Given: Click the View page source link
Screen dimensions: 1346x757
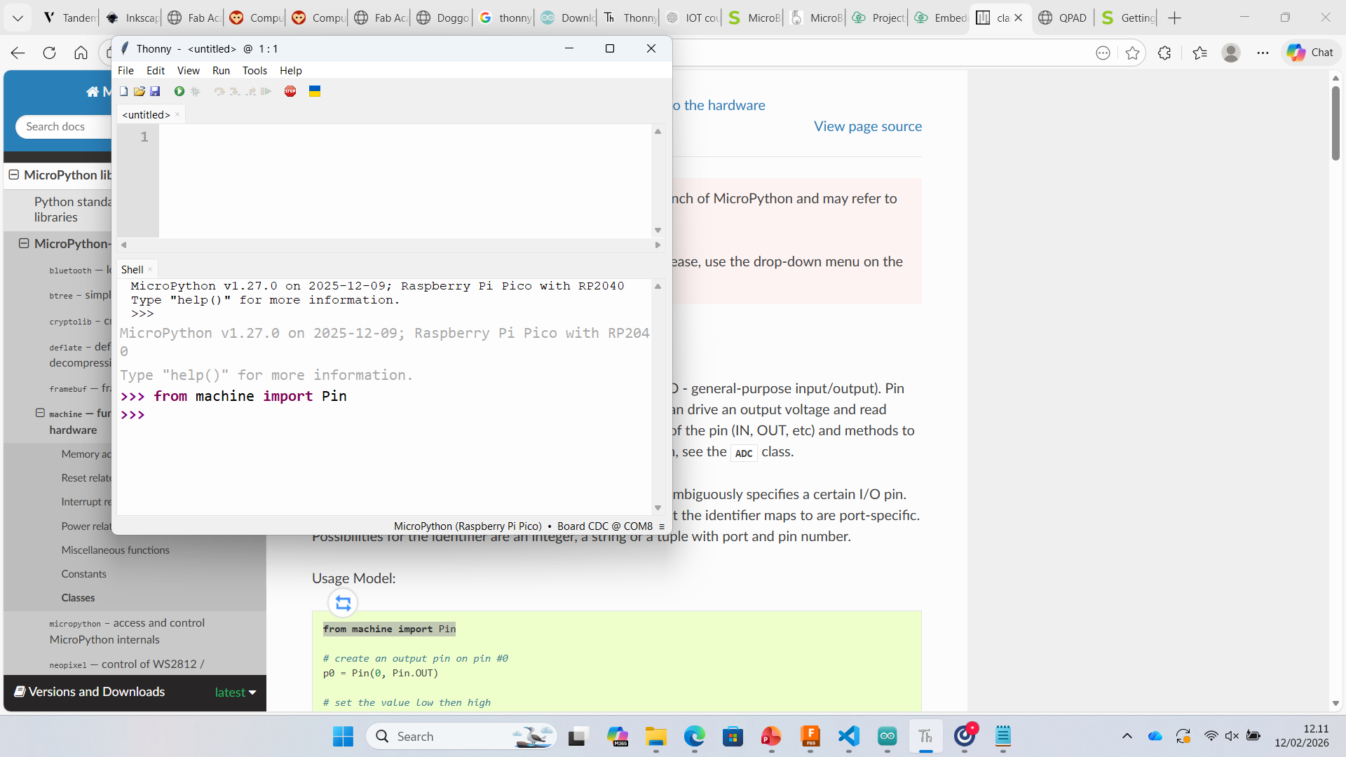Looking at the screenshot, I should [x=867, y=126].
